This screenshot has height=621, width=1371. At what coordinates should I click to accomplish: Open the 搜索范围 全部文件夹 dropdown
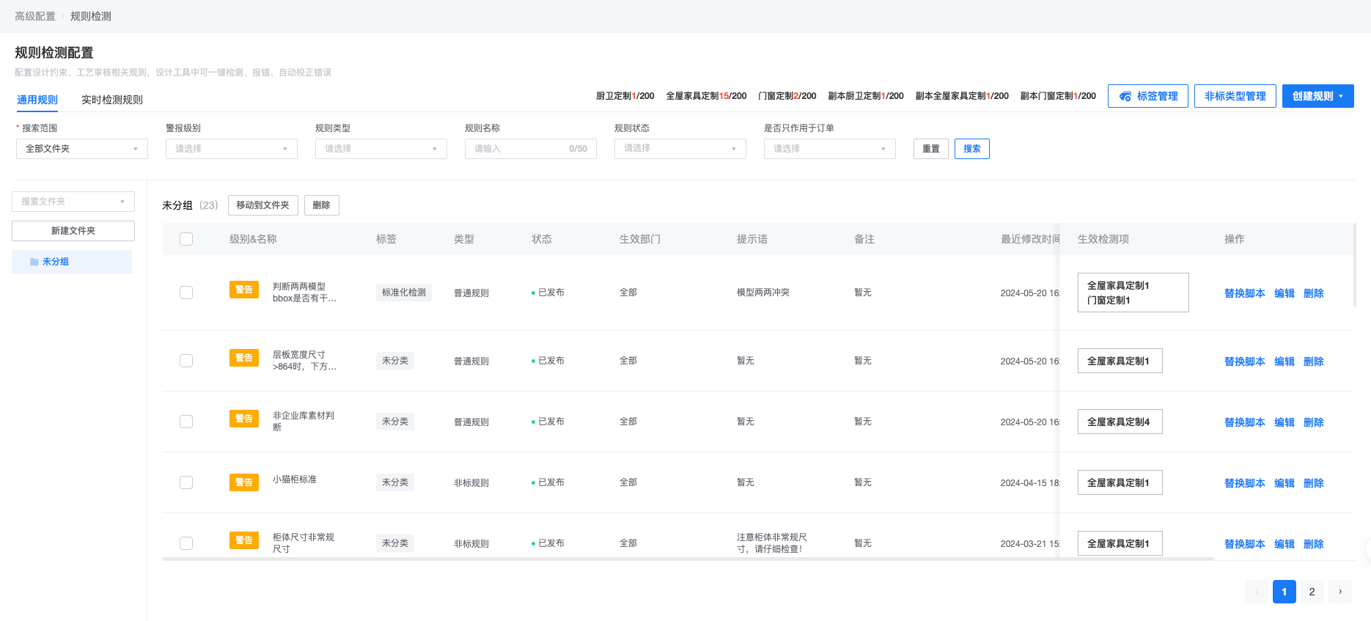point(82,149)
